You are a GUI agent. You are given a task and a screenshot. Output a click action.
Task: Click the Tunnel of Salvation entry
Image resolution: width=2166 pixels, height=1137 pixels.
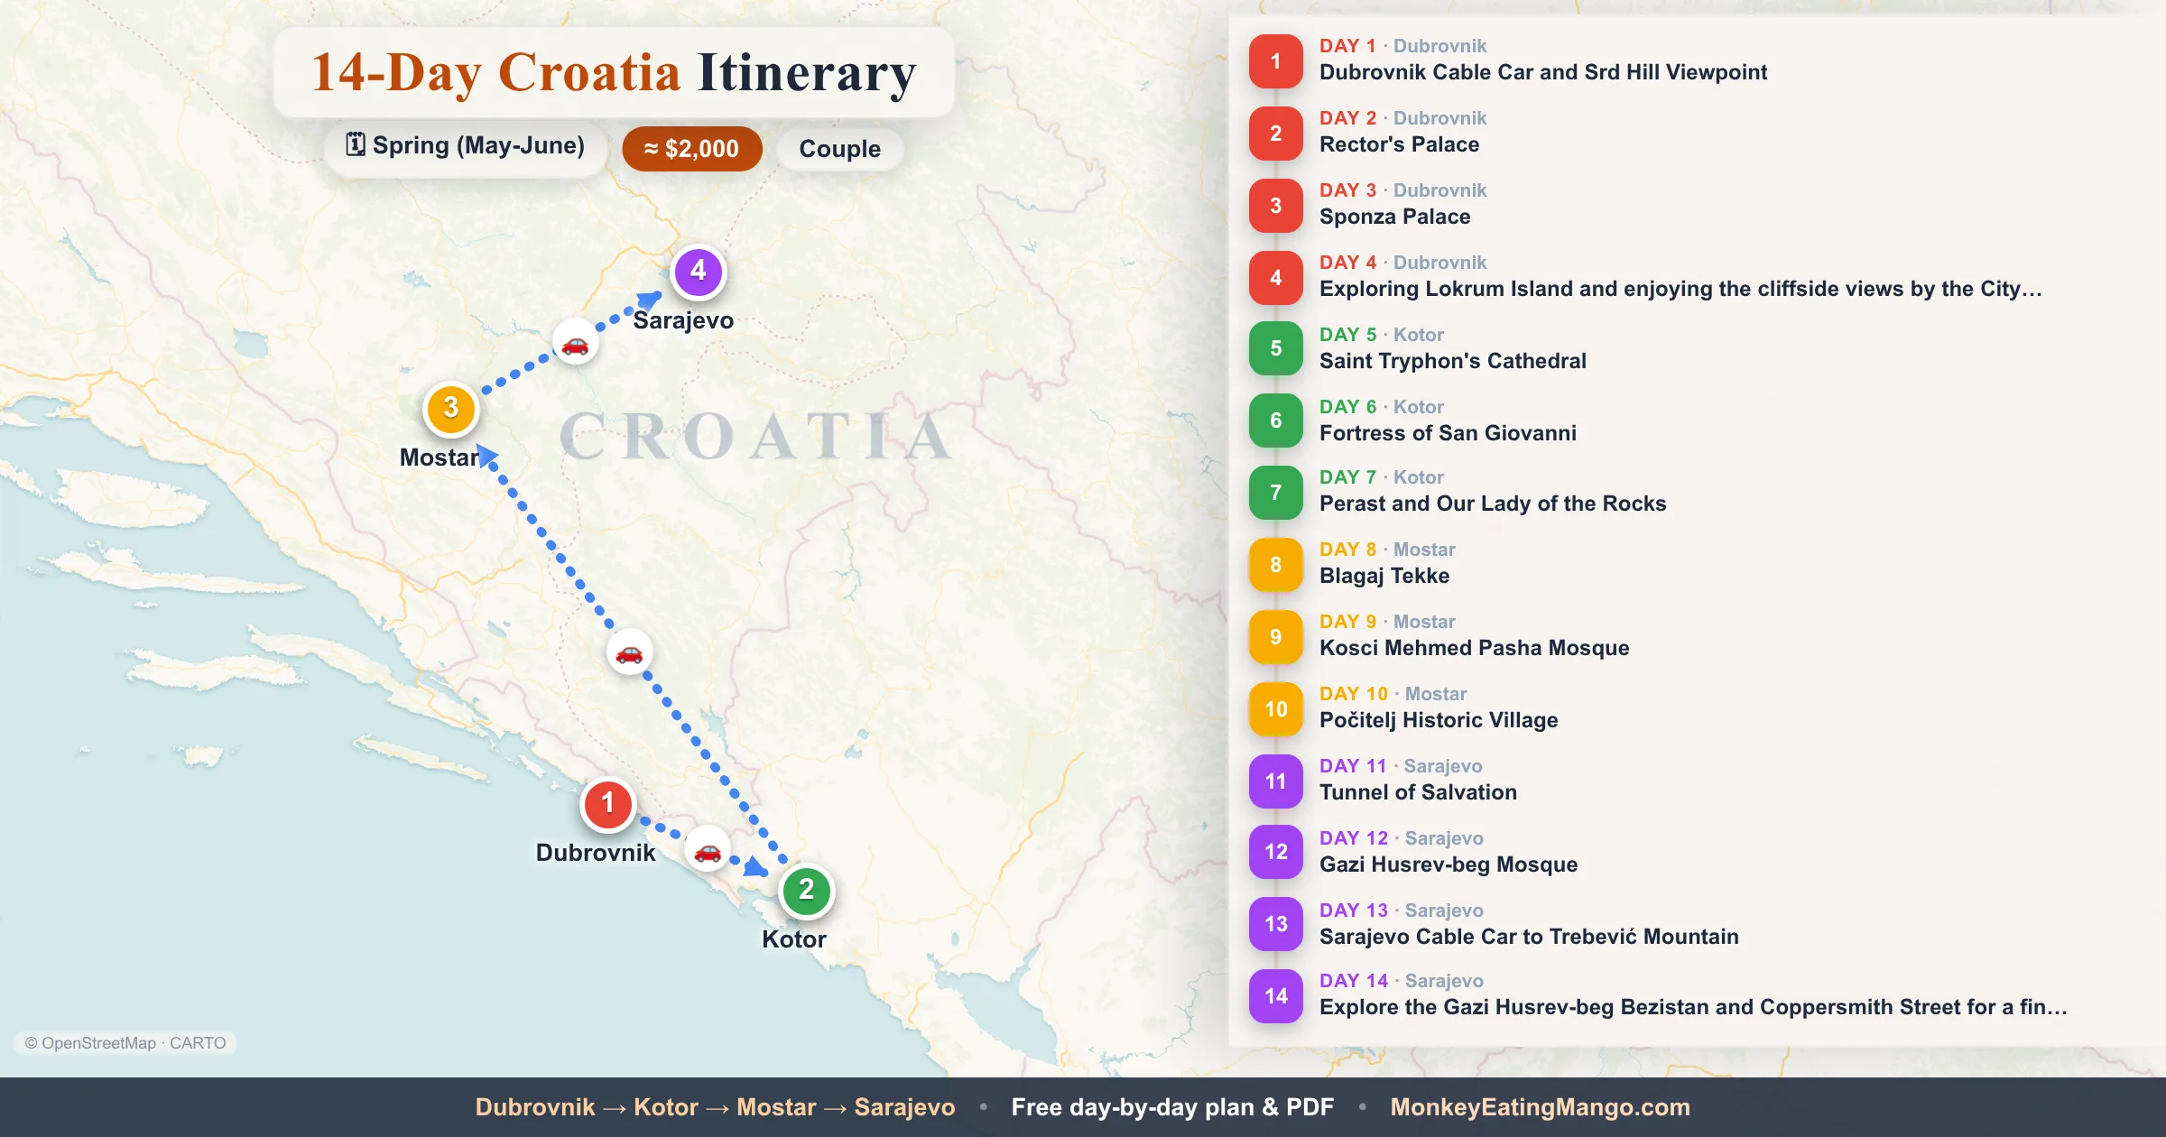1418,792
